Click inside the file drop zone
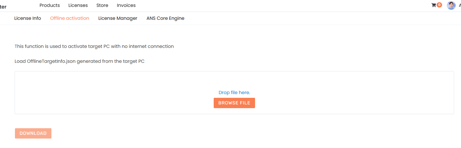 (115, 92)
